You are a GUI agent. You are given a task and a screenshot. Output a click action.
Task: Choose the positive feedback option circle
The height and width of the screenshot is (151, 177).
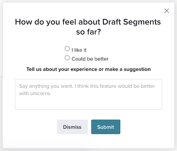click(67, 48)
